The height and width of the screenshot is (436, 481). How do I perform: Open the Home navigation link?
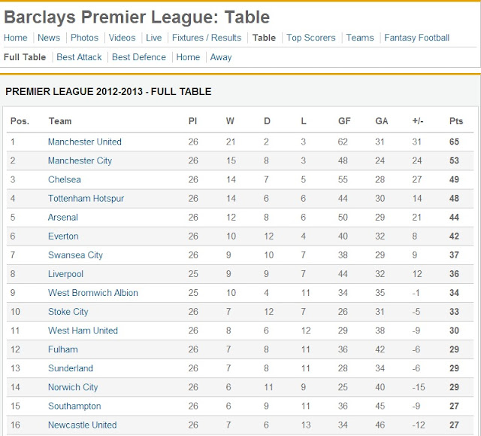click(x=16, y=38)
